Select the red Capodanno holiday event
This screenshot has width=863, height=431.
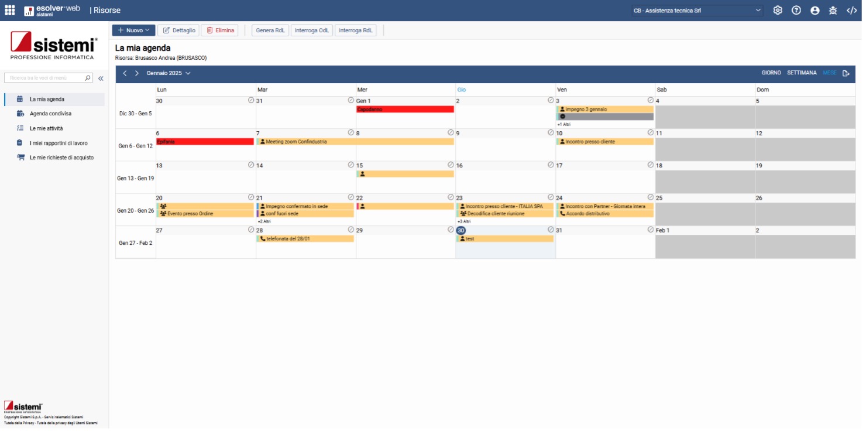tap(405, 110)
